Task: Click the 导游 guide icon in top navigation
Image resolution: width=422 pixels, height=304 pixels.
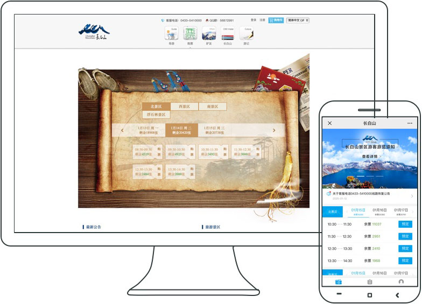Action: click(171, 34)
